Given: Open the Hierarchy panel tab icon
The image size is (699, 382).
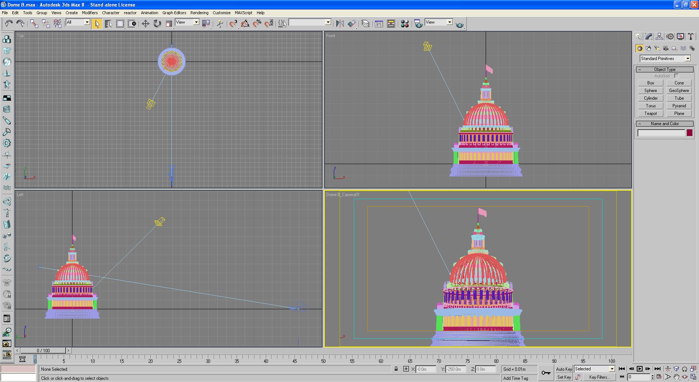Looking at the screenshot, I should click(659, 36).
